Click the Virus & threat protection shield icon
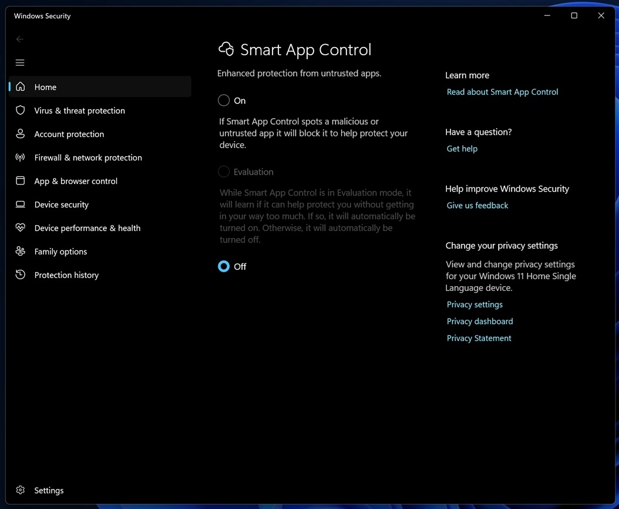The height and width of the screenshot is (509, 619). click(19, 110)
